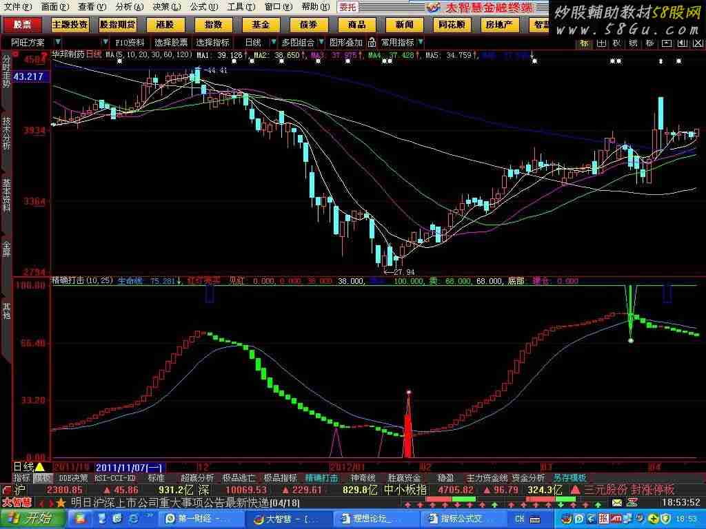Click the yellow star icon in news ticker
The height and width of the screenshot is (529, 706).
61,502
